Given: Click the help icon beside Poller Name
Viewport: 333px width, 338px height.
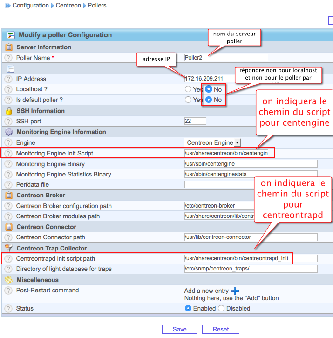Looking at the screenshot, I should (x=8, y=58).
